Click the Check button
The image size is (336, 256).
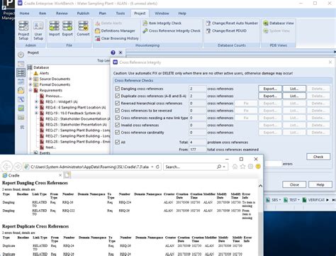coord(318,157)
